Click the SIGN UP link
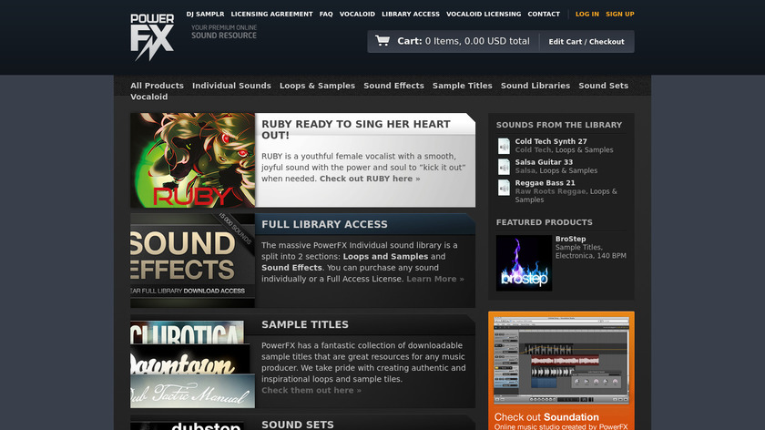Image resolution: width=765 pixels, height=430 pixels. 619,15
